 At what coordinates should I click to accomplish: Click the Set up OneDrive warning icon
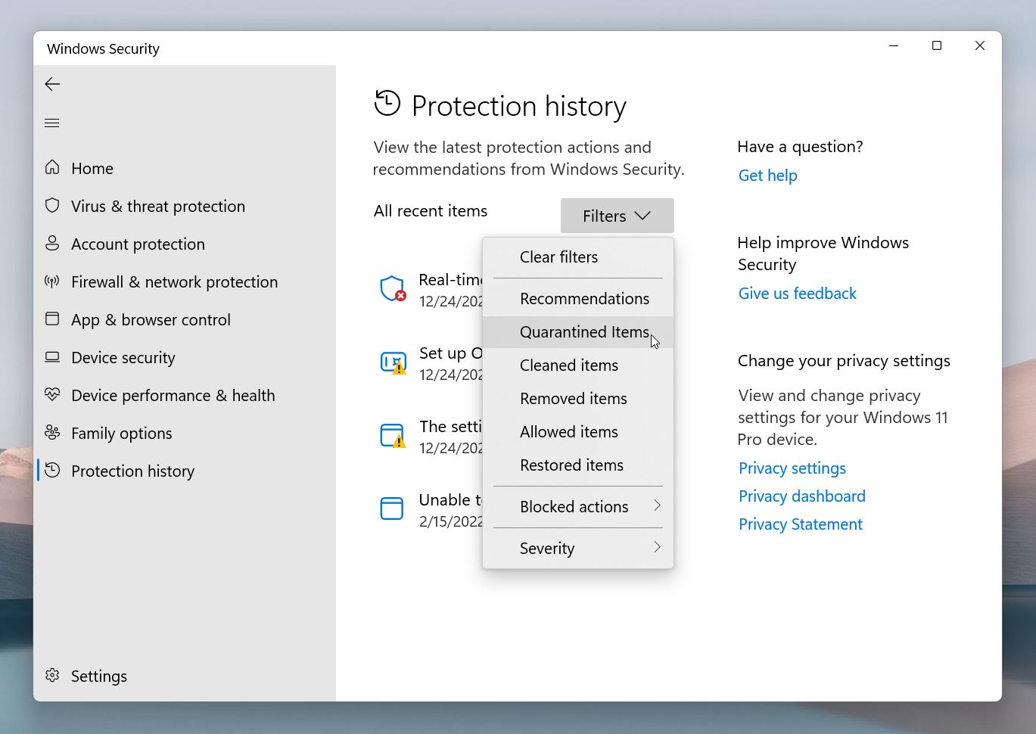tap(393, 363)
